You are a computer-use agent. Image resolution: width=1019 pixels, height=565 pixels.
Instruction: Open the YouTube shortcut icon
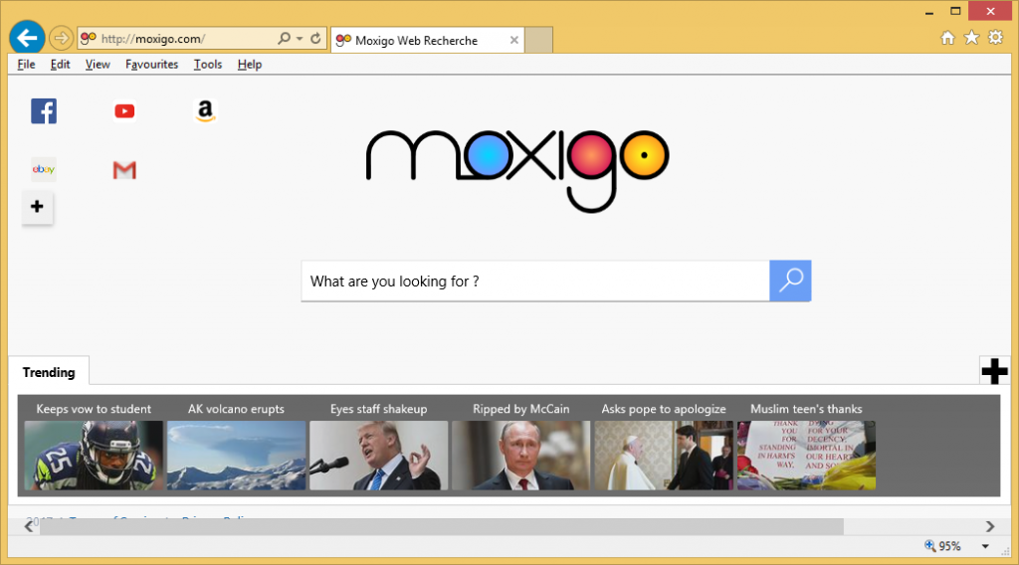point(124,111)
